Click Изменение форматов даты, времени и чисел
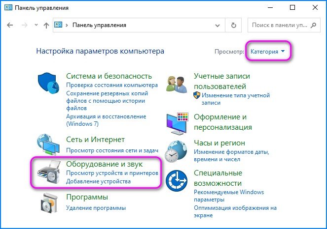This screenshot has height=229, width=327. click(x=231, y=156)
